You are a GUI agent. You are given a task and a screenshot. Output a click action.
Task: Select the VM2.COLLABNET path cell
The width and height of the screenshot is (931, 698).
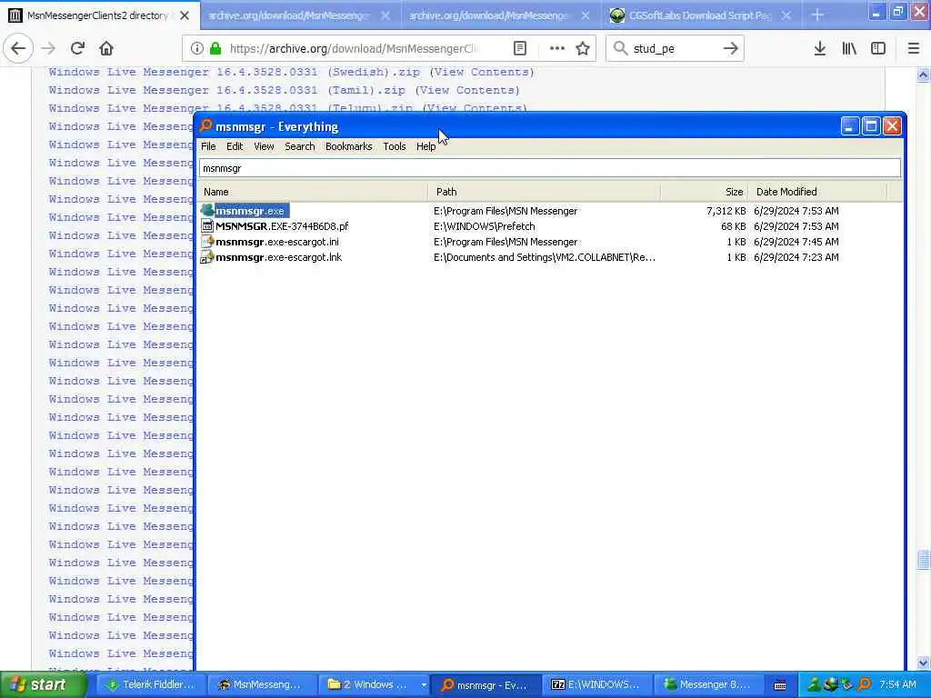tap(545, 257)
